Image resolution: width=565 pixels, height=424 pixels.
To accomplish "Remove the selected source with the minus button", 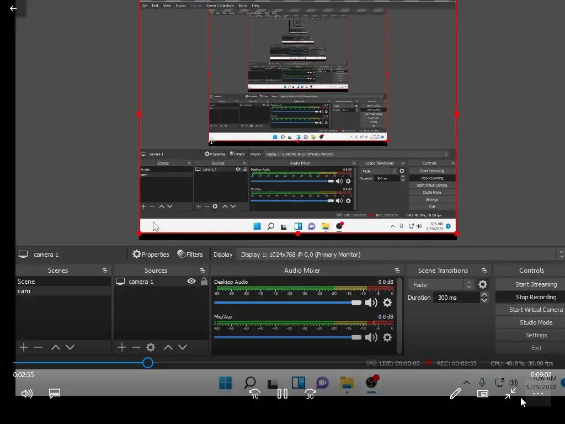I will click(136, 347).
